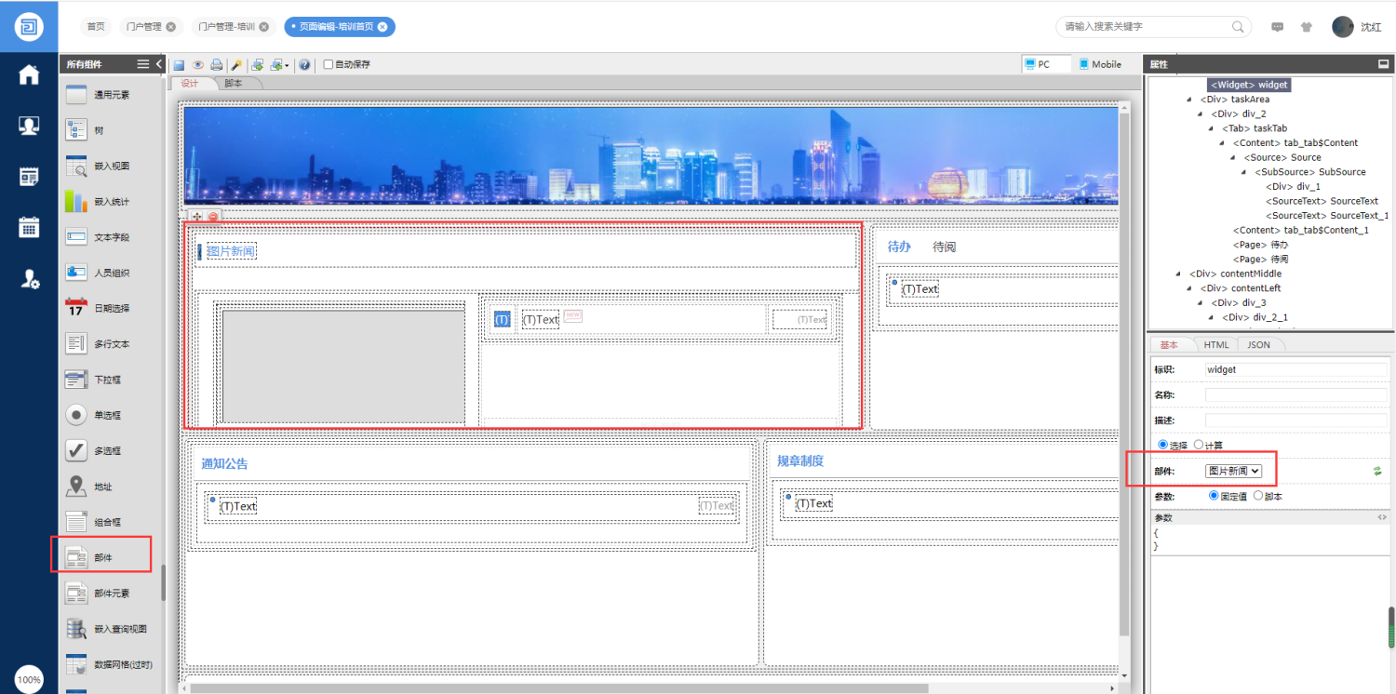Click the help question mark icon
This screenshot has width=1396, height=694.
pyautogui.click(x=304, y=65)
